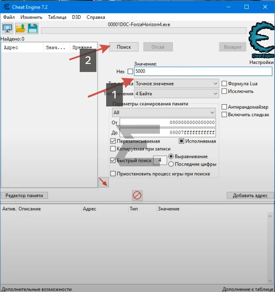Open the Таблица menu

pyautogui.click(x=57, y=17)
